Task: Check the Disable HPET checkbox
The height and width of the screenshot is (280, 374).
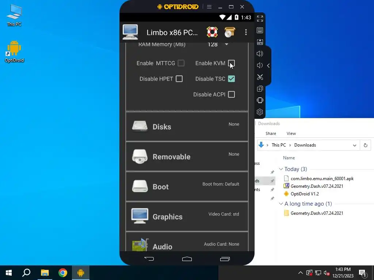Action: point(179,79)
